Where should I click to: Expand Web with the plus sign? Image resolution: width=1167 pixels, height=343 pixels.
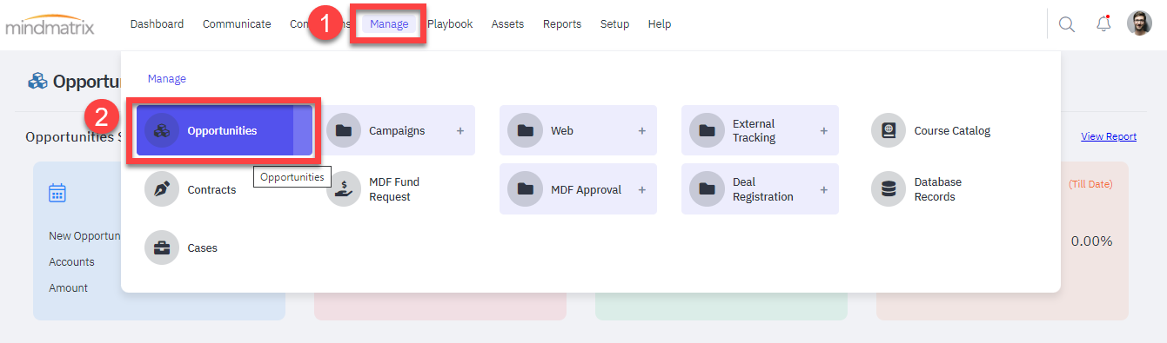pyautogui.click(x=642, y=131)
